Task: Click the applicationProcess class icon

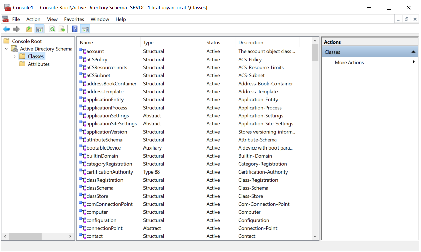Action: pyautogui.click(x=82, y=108)
